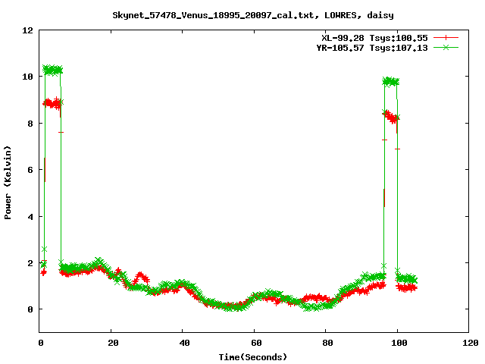Click the x-axis tick label 60
The width and height of the screenshot is (485, 364).
click(x=256, y=343)
